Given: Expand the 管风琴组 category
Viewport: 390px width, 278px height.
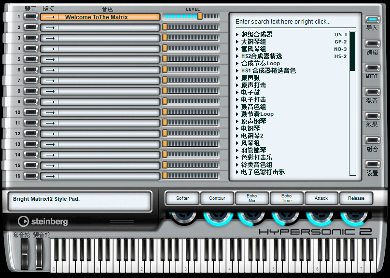Looking at the screenshot, I should click(237, 49).
